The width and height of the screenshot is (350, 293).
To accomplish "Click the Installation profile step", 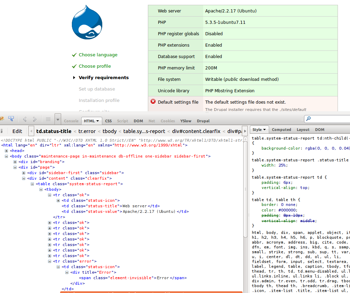I will (x=99, y=100).
